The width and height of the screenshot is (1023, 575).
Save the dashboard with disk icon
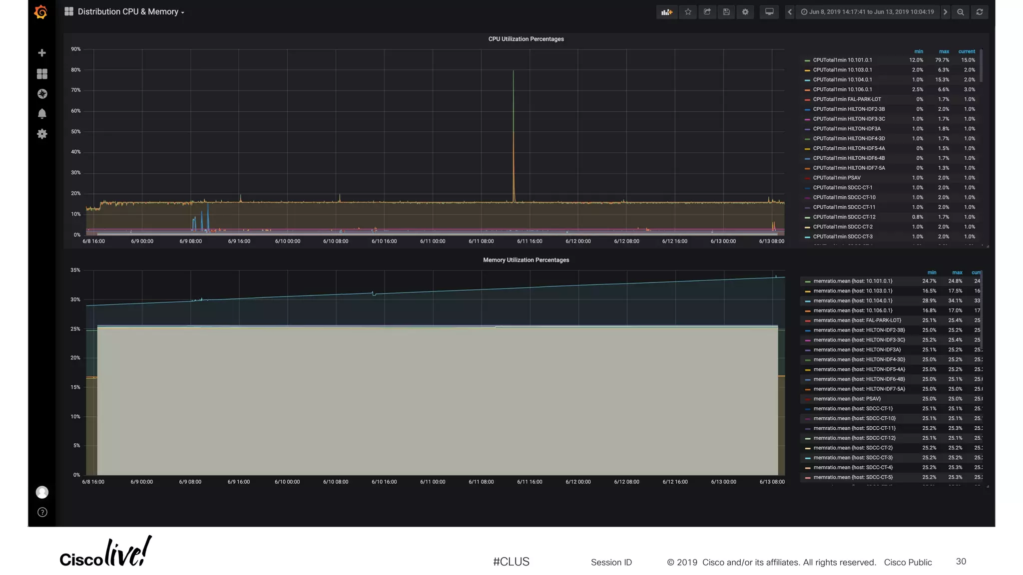click(726, 12)
